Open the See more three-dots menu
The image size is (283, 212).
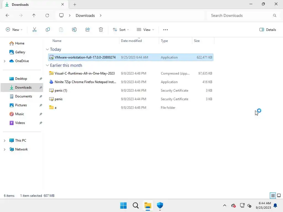click(x=166, y=30)
